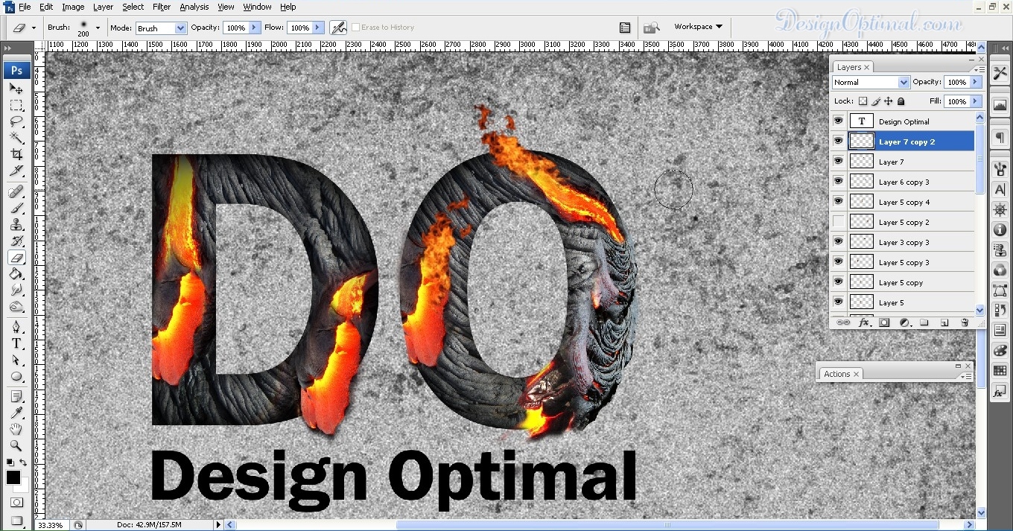Toggle visibility of Layer 6 copy 3
This screenshot has width=1013, height=531.
pyautogui.click(x=839, y=182)
